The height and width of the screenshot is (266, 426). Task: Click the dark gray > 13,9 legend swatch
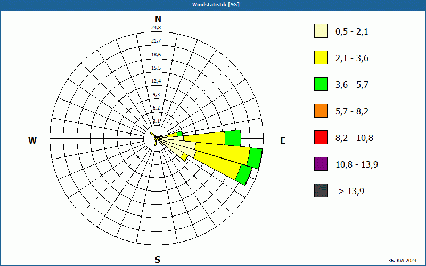pos(321,190)
